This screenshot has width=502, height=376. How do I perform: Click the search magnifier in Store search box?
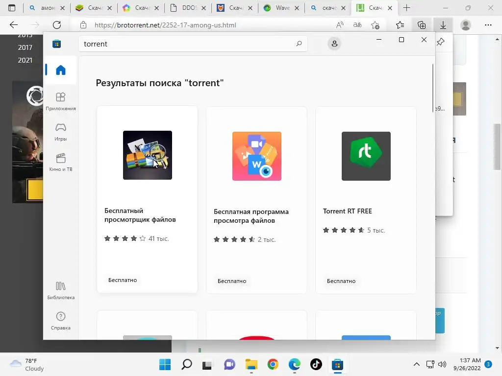pos(299,44)
